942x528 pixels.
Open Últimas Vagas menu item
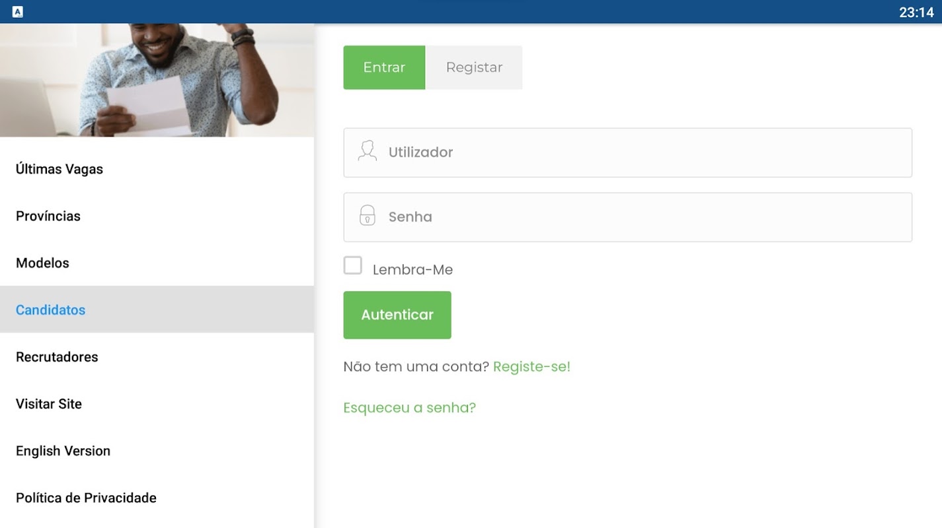(157, 169)
